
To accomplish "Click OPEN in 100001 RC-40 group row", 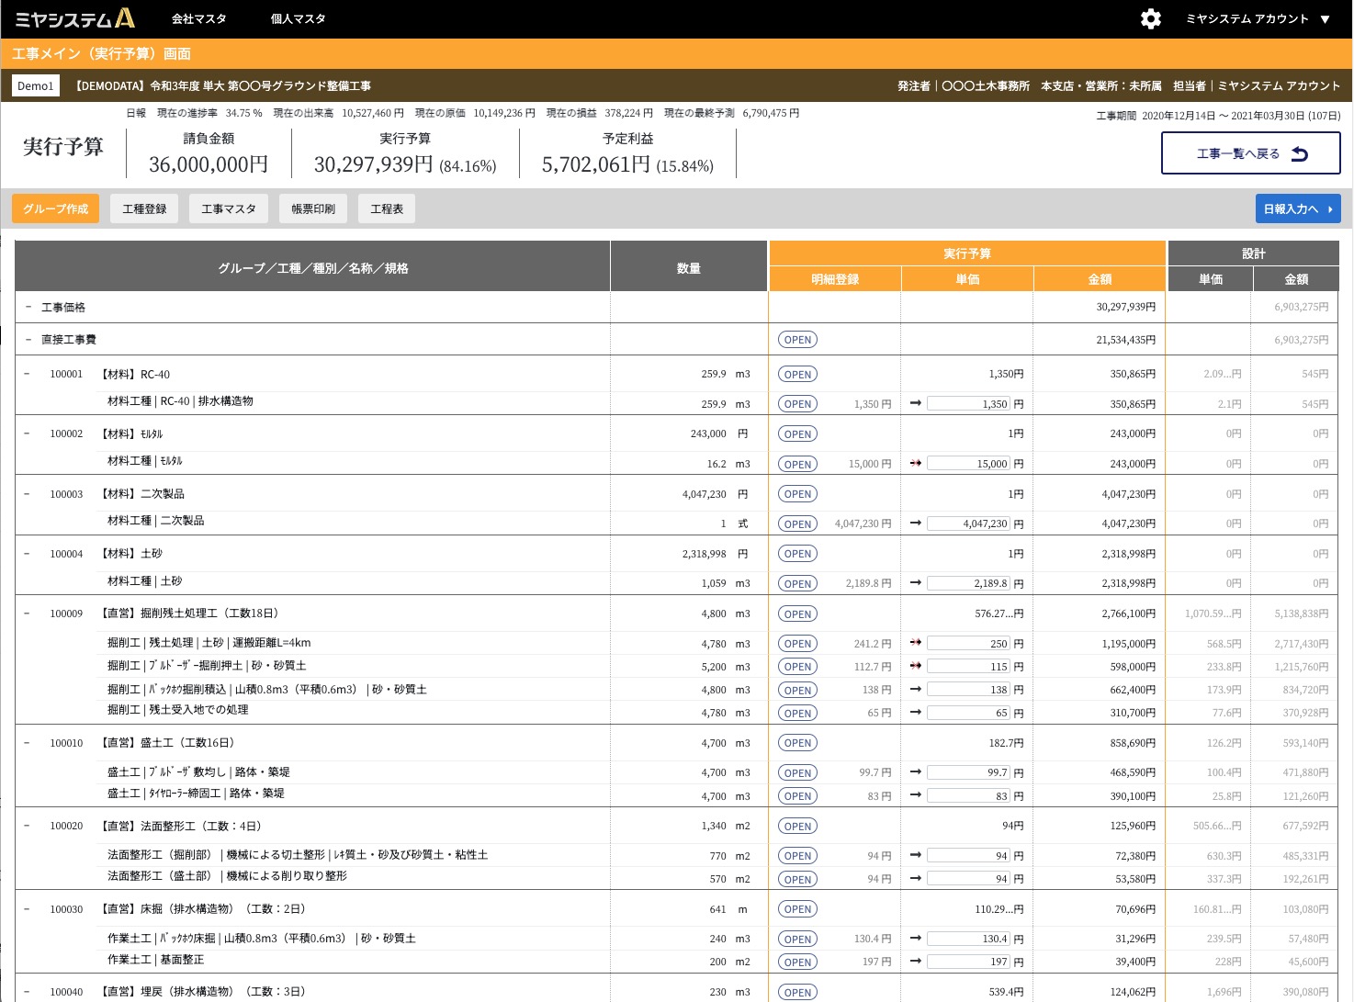I will point(797,374).
